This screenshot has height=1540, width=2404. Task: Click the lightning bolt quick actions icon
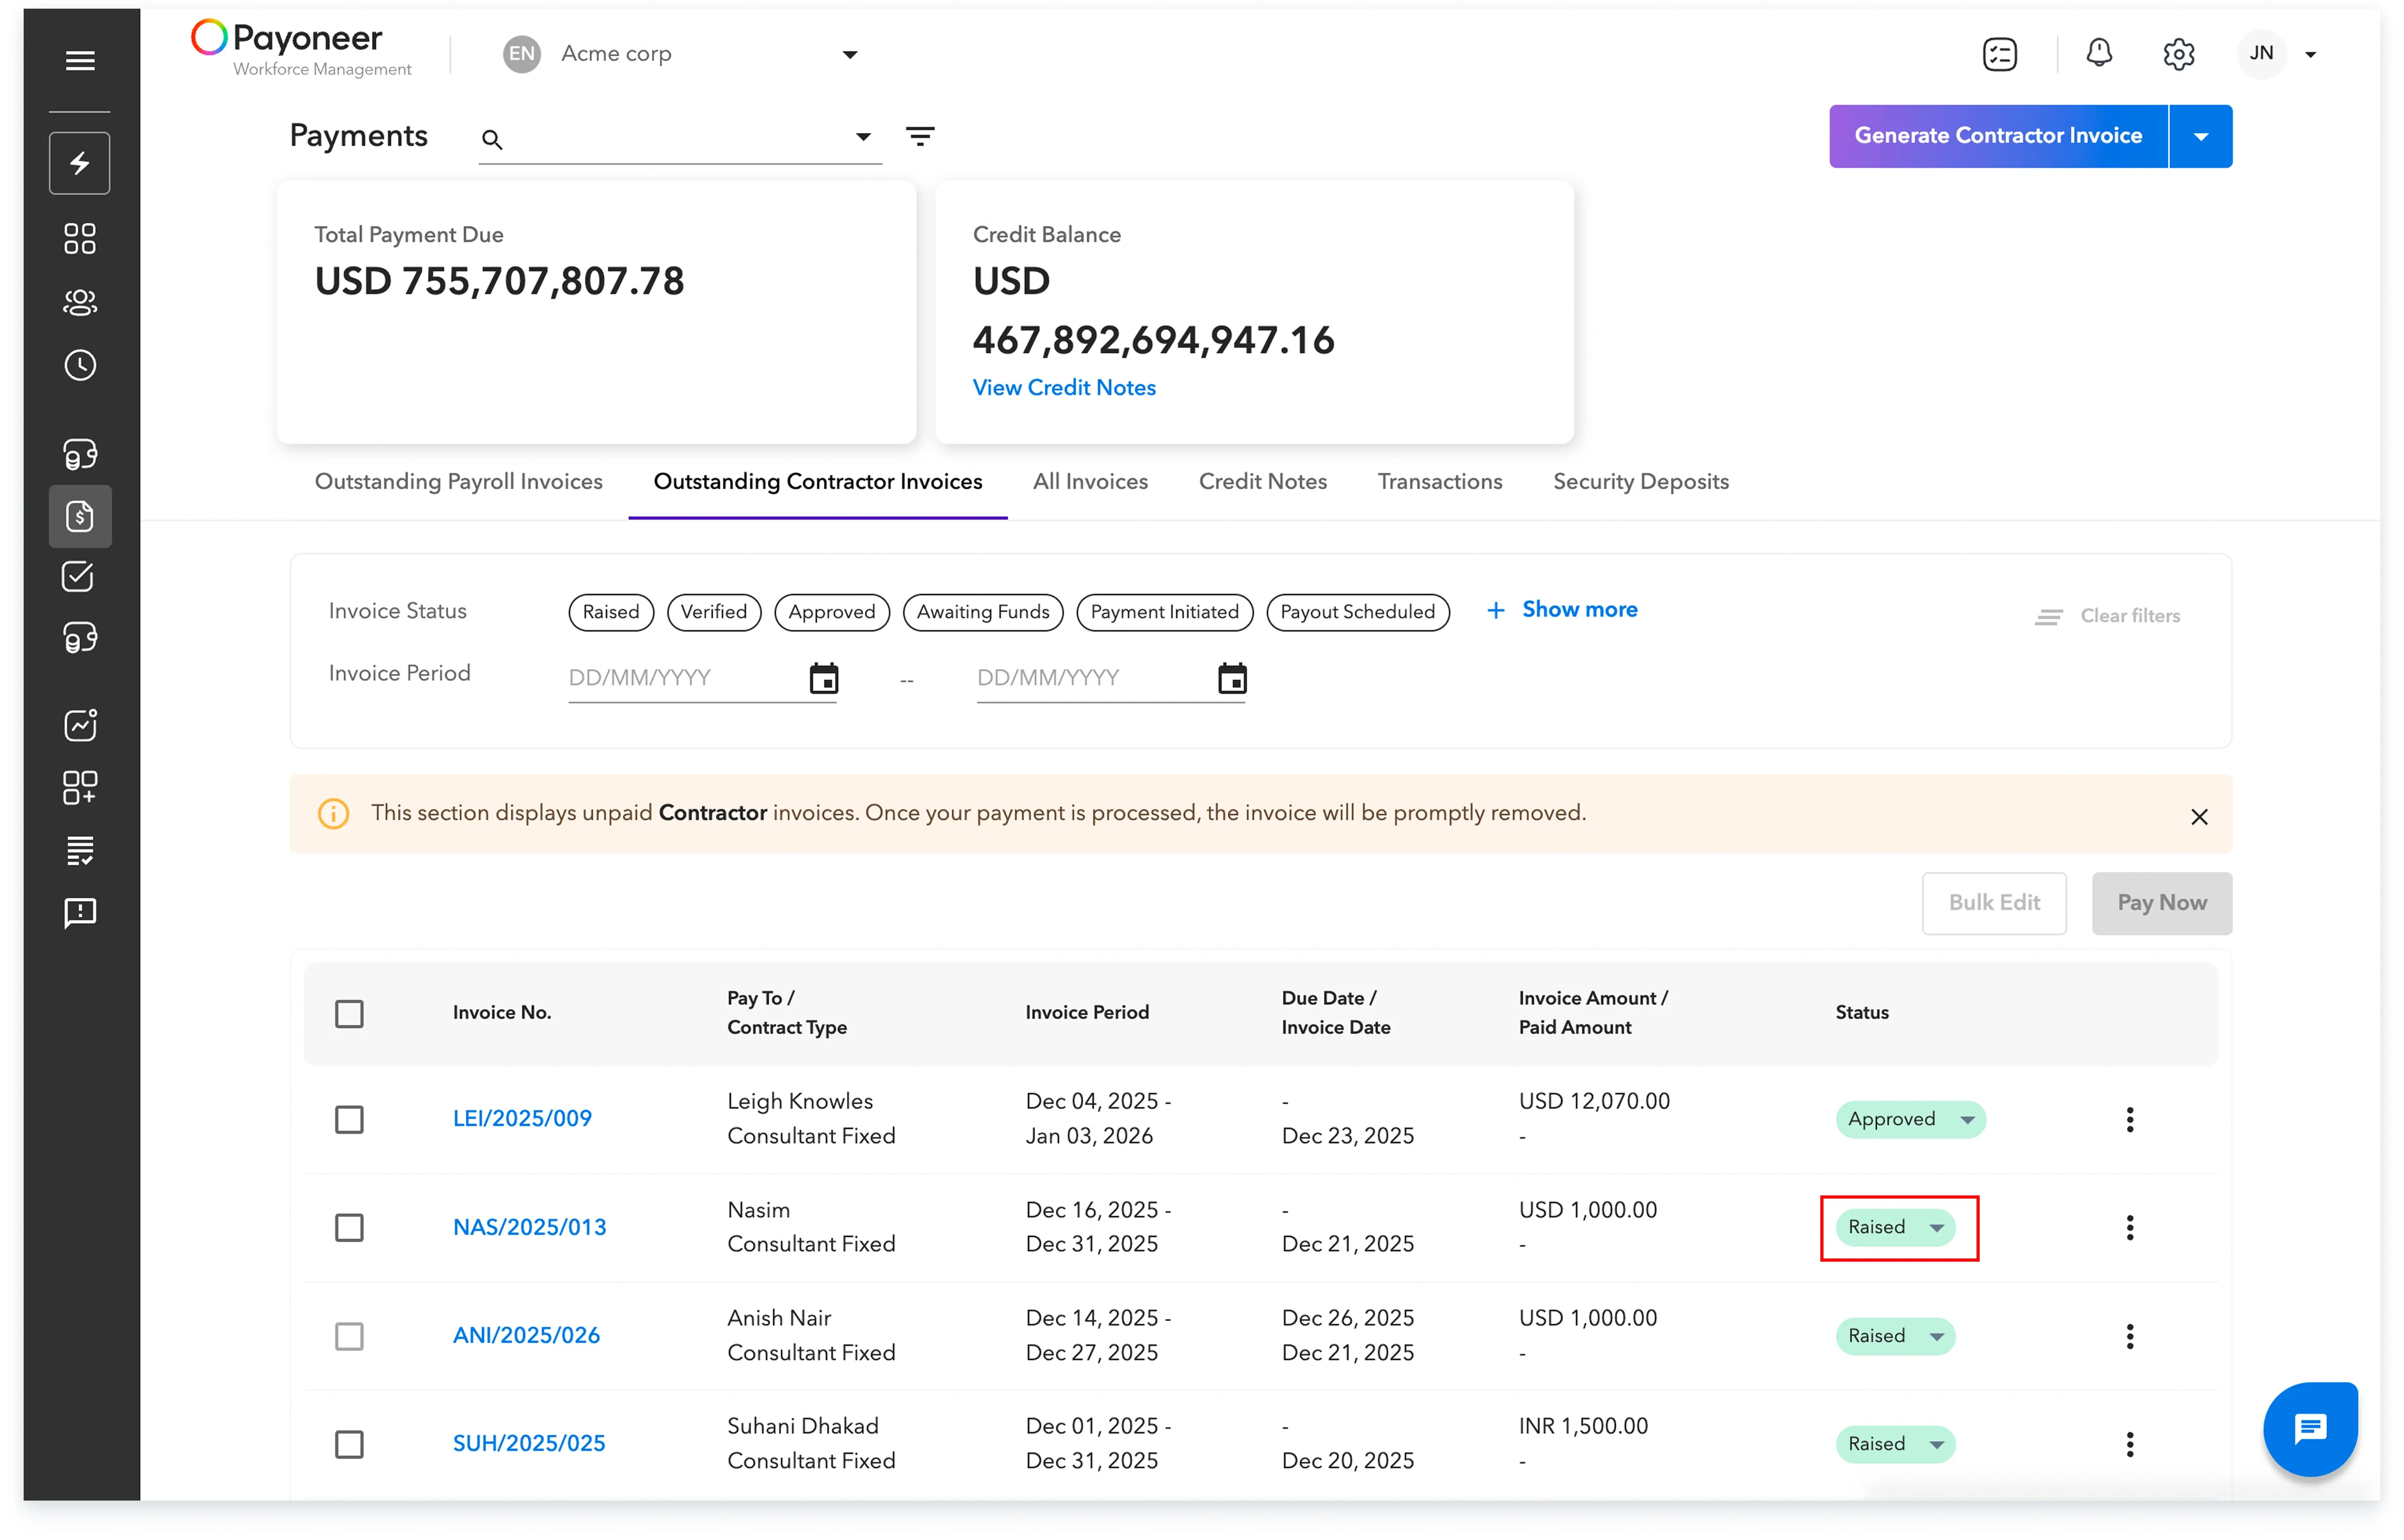80,163
